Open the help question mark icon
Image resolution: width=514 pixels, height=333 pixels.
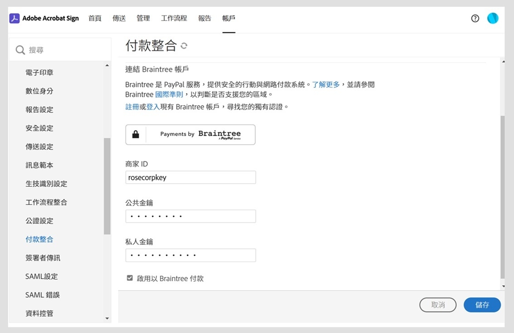pos(475,18)
